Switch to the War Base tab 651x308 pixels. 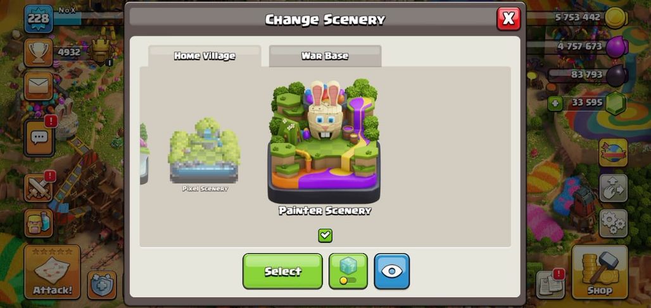(x=325, y=56)
